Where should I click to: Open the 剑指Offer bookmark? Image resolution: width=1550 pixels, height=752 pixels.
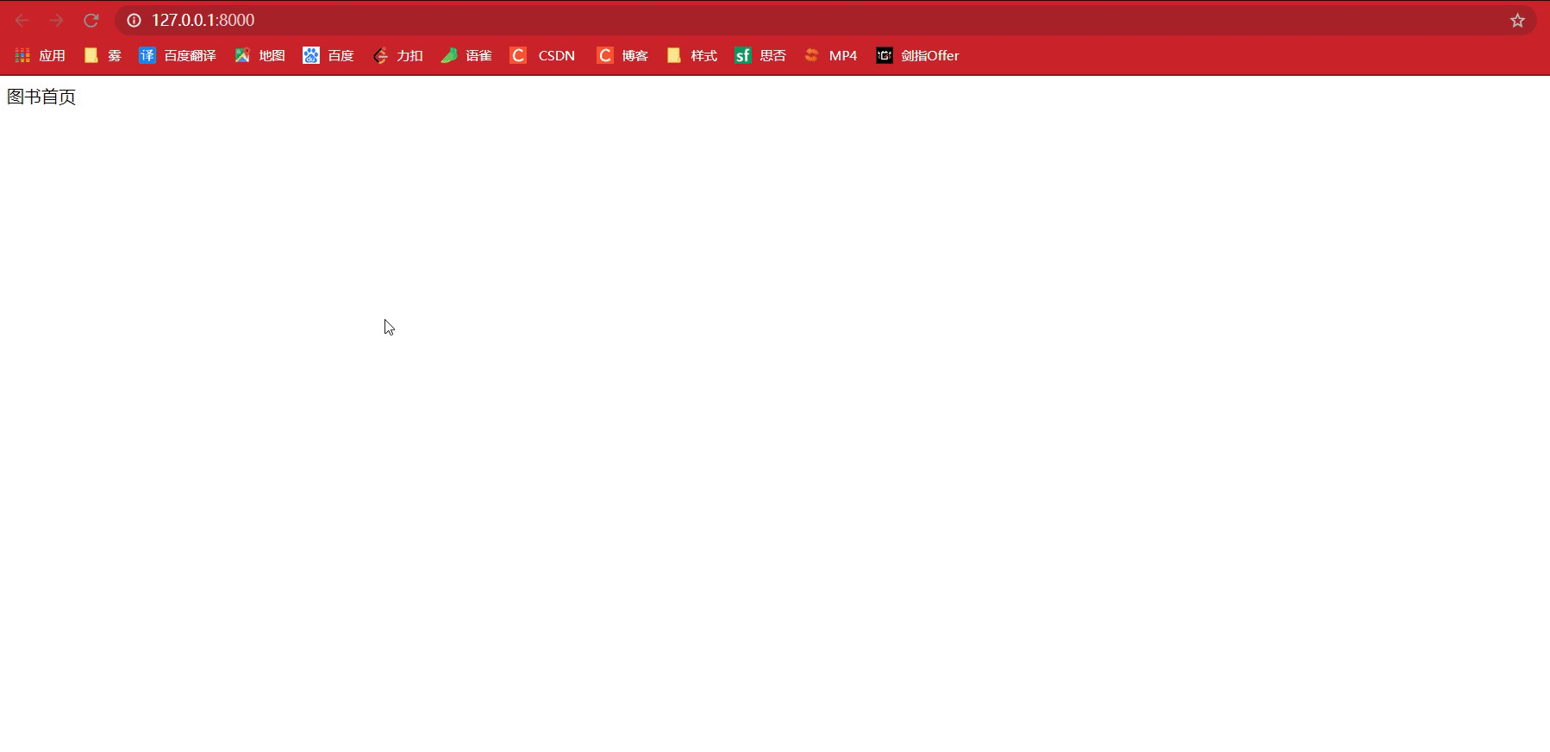[918, 55]
